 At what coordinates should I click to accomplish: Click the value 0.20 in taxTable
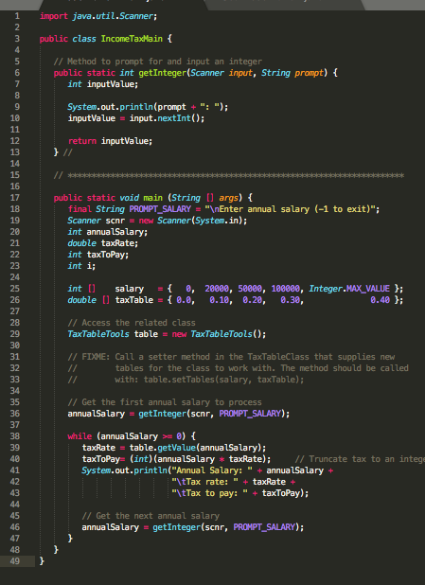[x=252, y=300]
